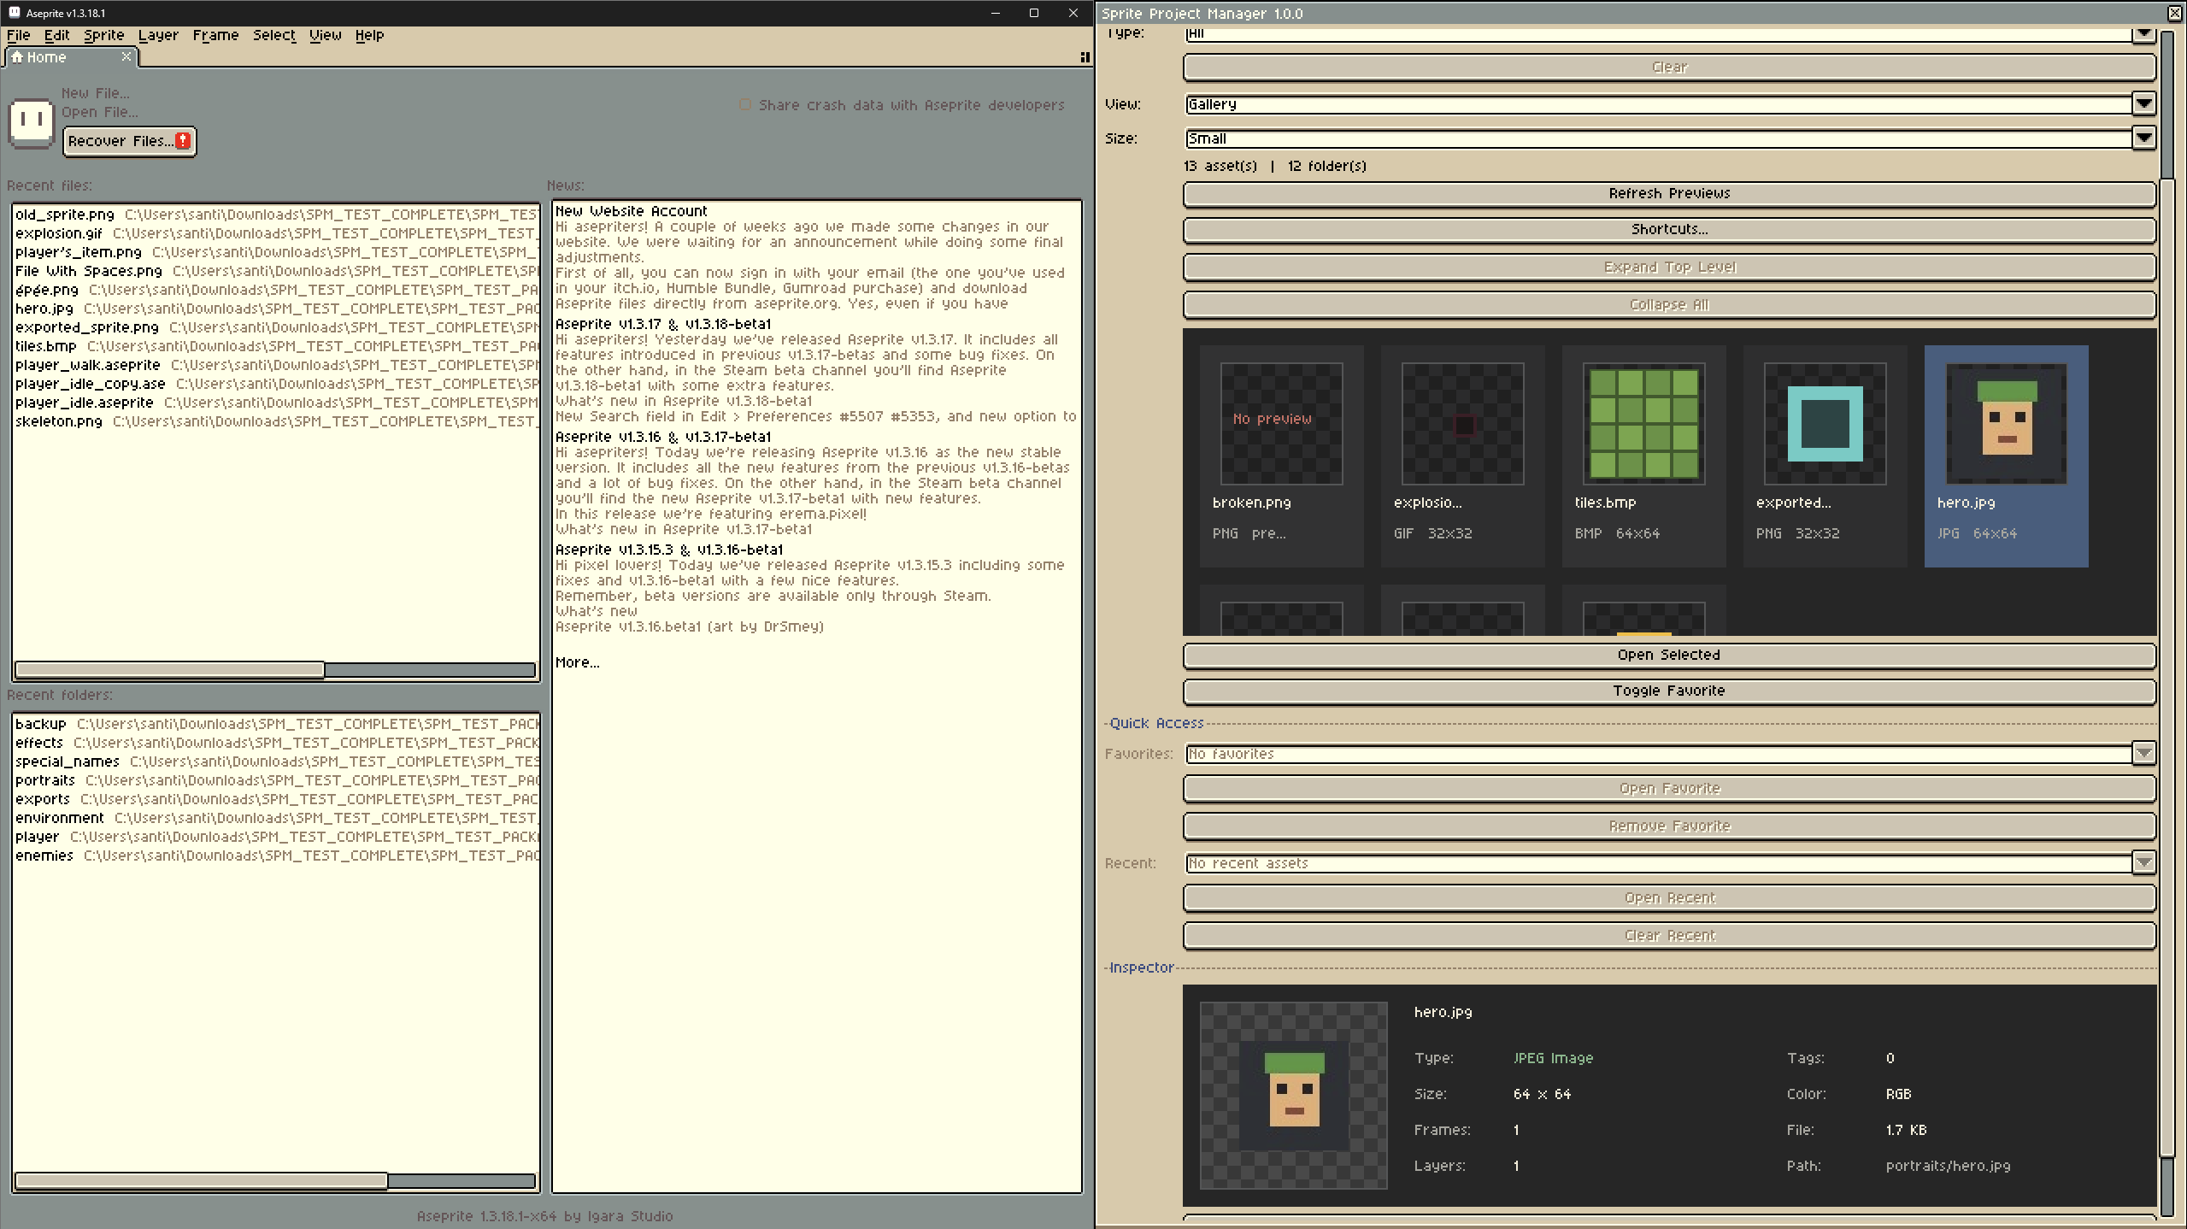Open hero.jpg from Recent files list
Viewport: 2187px width, 1229px height.
[x=275, y=309]
